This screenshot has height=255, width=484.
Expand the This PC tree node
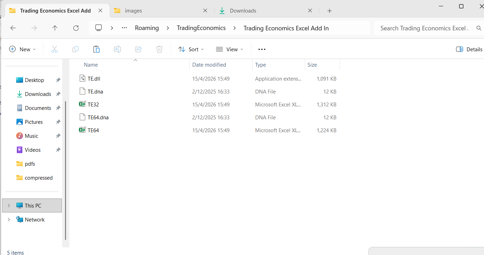tap(9, 205)
